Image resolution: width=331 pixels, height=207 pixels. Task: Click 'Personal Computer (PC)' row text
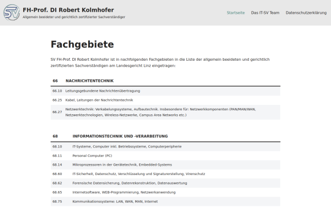pyautogui.click(x=92, y=156)
